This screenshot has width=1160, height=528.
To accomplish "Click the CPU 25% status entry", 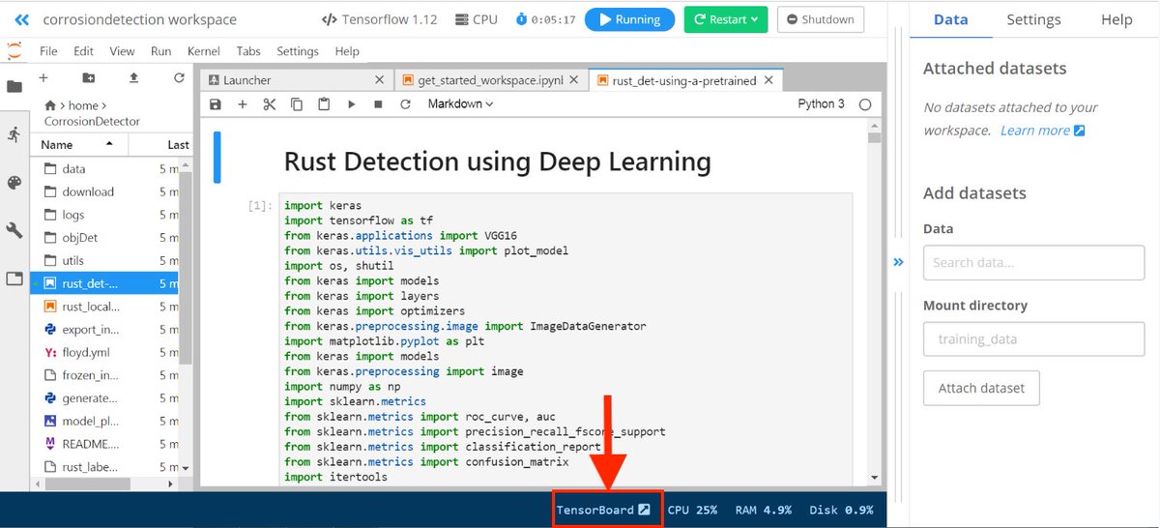I will pos(692,510).
